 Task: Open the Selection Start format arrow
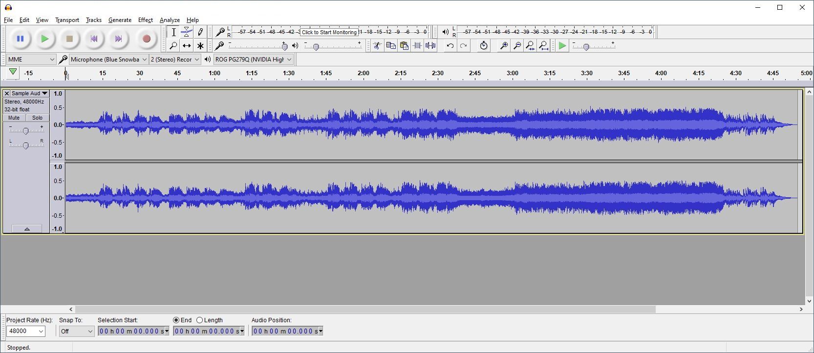click(167, 331)
